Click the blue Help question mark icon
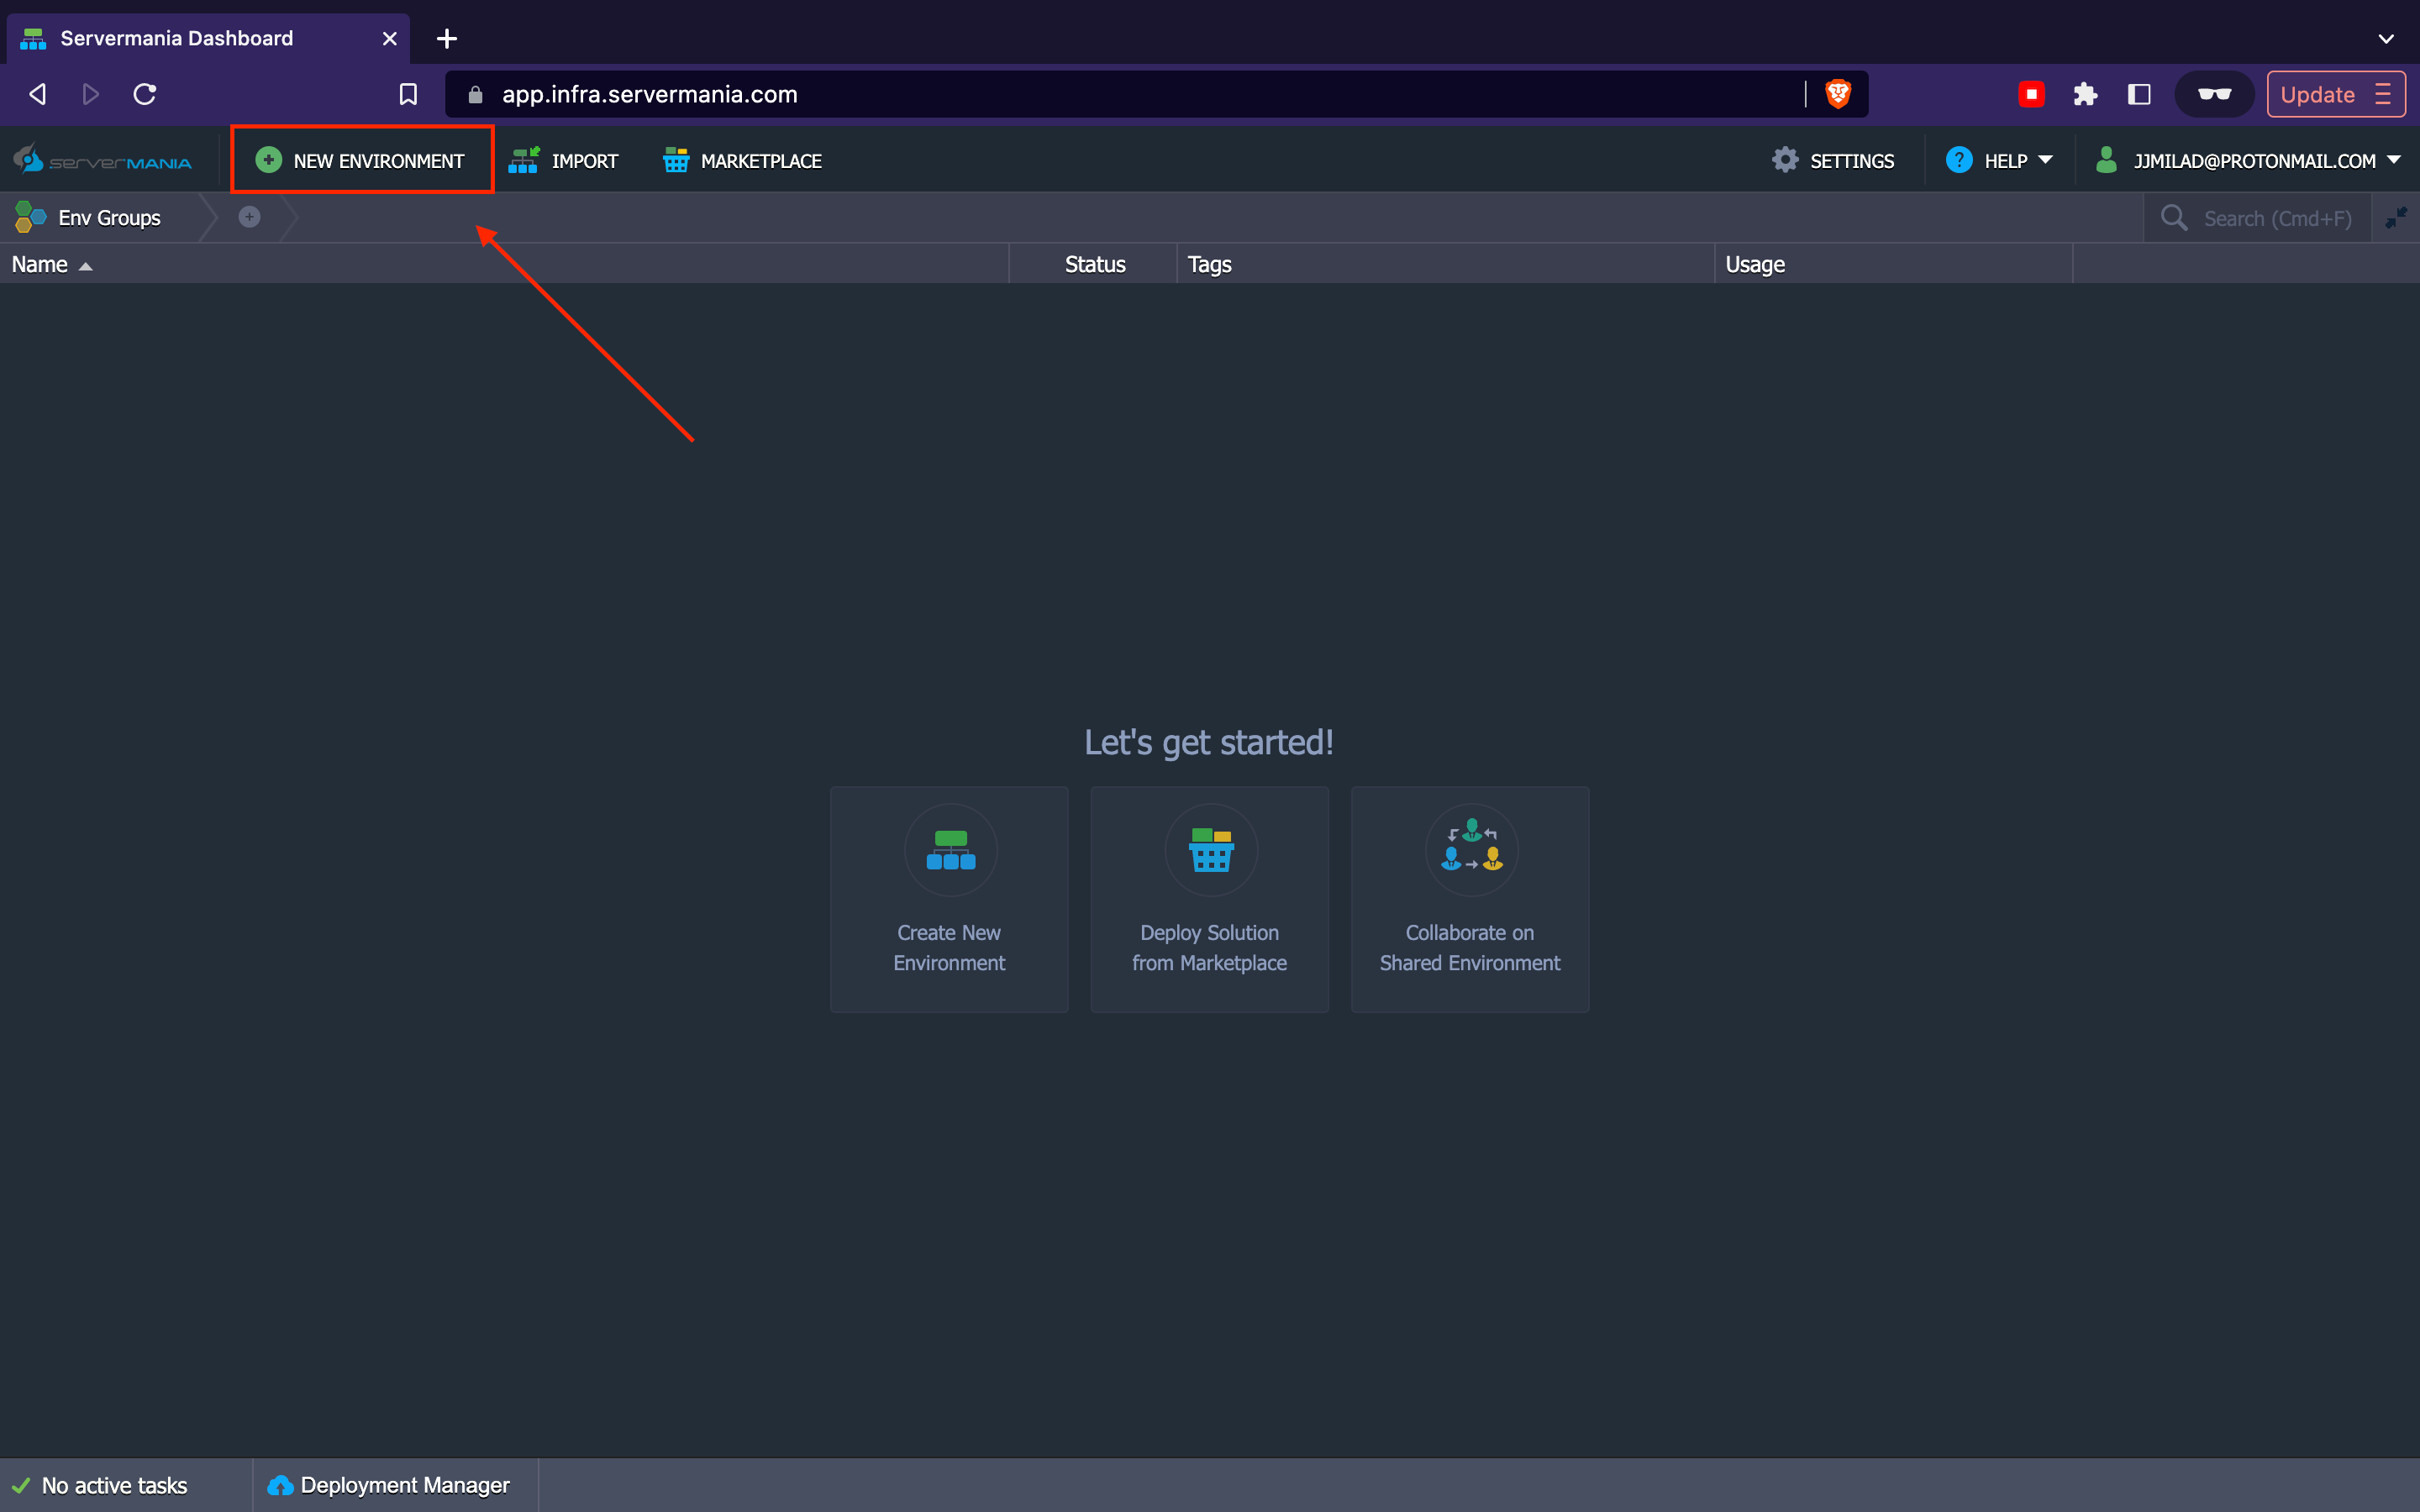Viewport: 2420px width, 1512px height. pos(1959,160)
